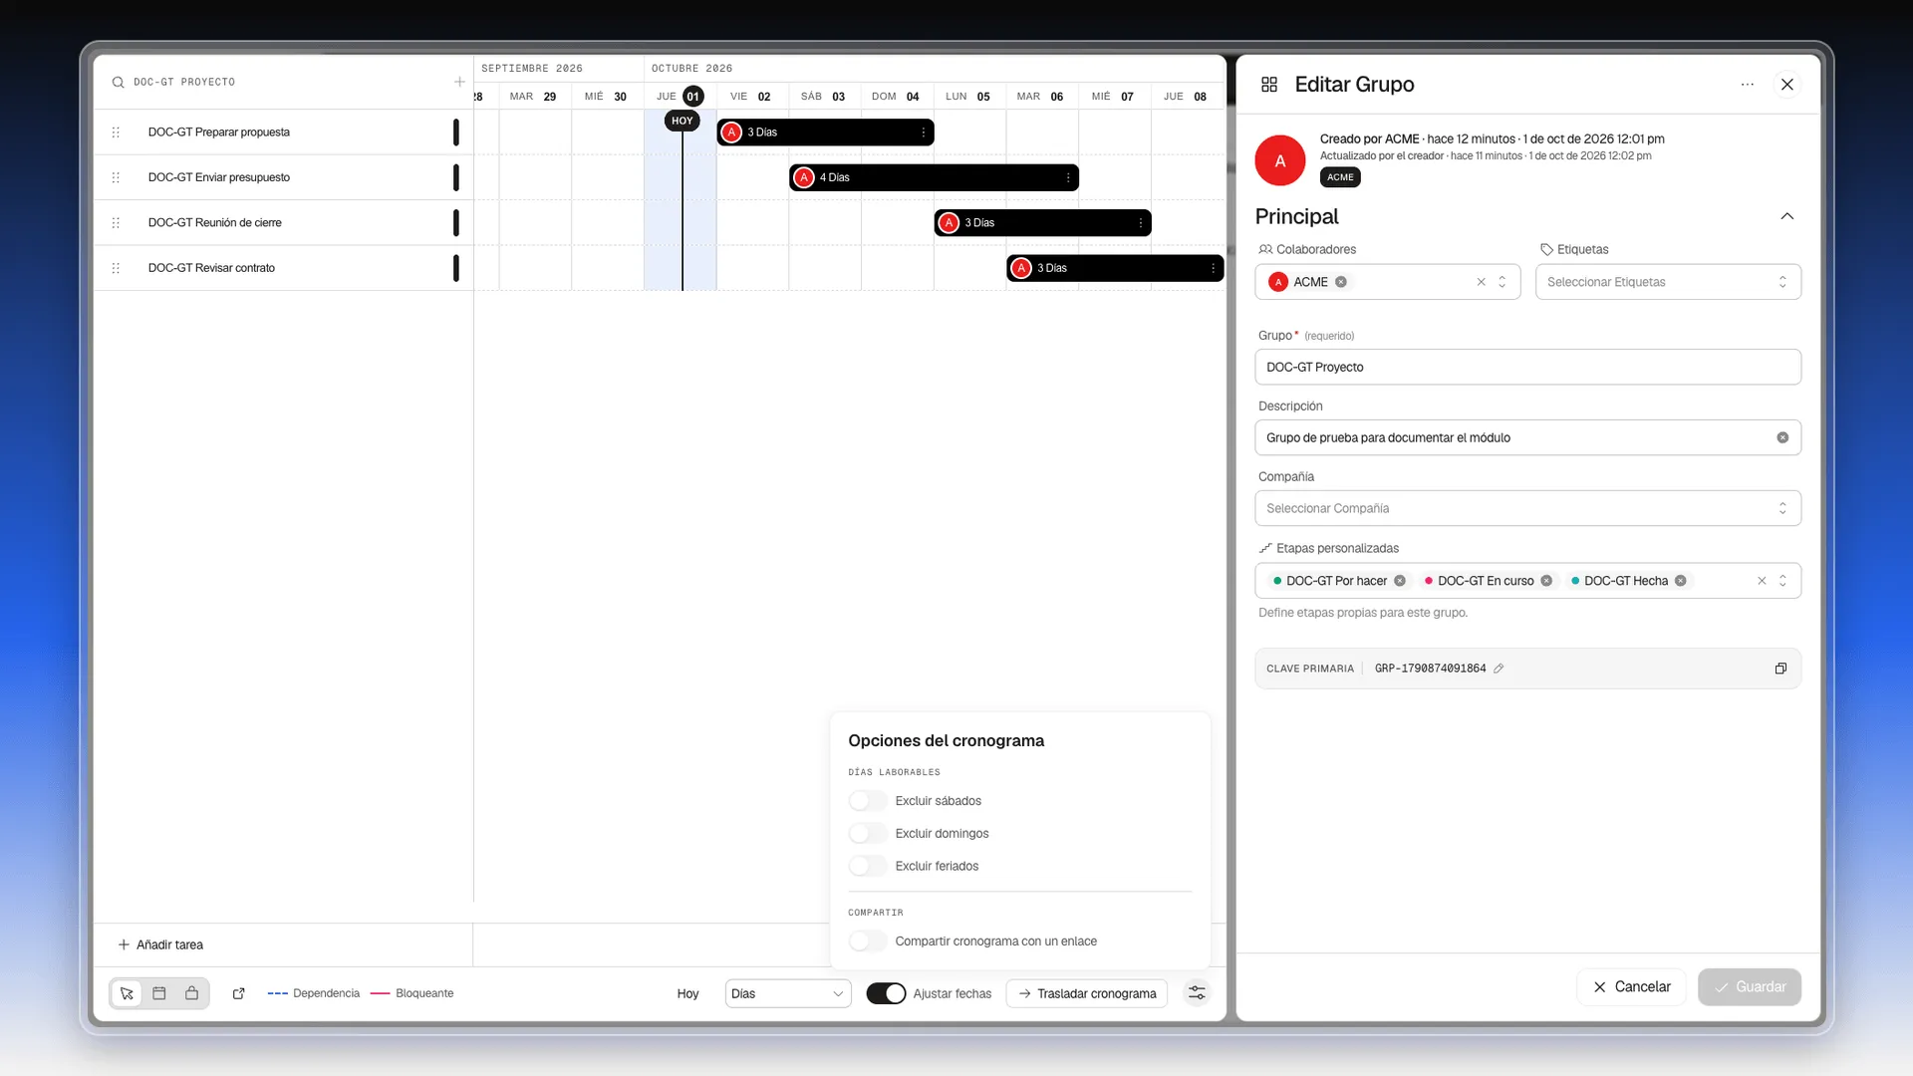Remove ACME collaborator chip

[x=1341, y=282]
